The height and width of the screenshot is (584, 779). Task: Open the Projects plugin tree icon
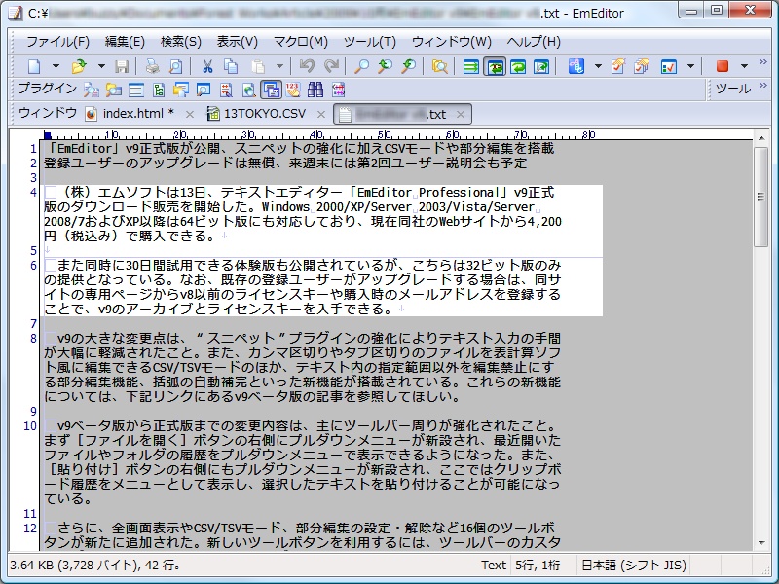(159, 90)
